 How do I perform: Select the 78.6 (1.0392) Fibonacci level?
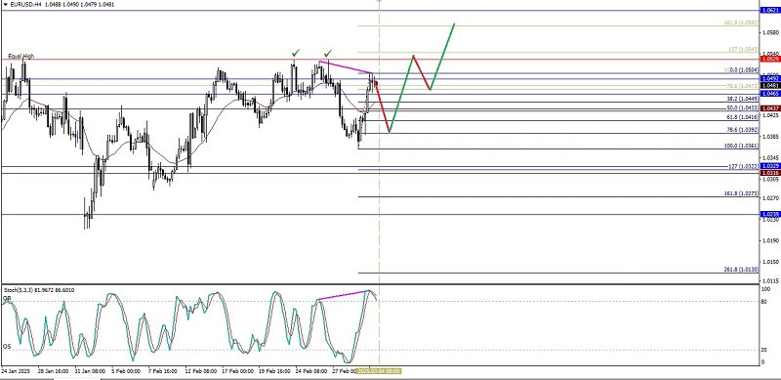[x=742, y=130]
